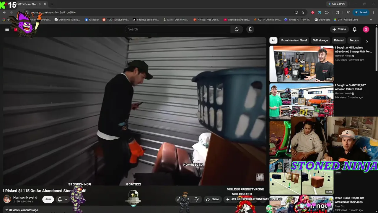Open the Paused profile button

tap(361, 12)
